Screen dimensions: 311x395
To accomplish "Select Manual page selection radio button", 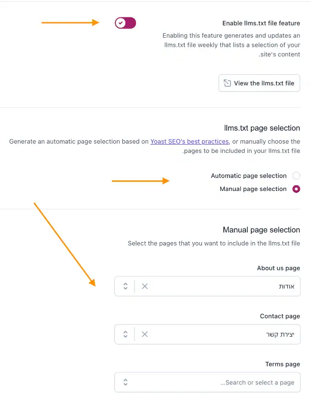I will [296, 189].
